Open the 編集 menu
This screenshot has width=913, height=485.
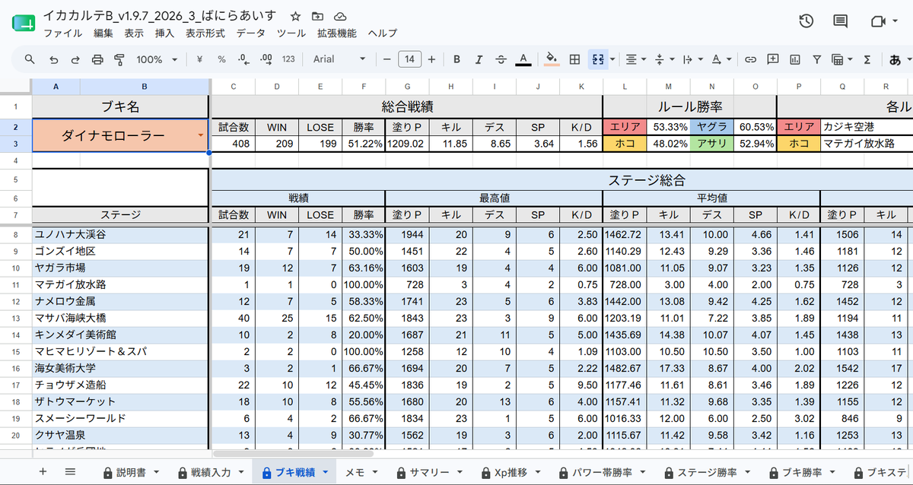[x=103, y=33]
